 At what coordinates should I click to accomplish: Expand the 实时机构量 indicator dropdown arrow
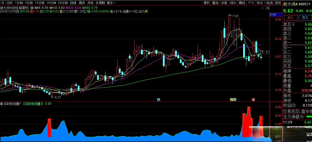click(2, 104)
